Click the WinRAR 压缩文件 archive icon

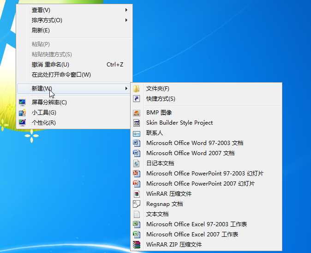[x=137, y=194]
